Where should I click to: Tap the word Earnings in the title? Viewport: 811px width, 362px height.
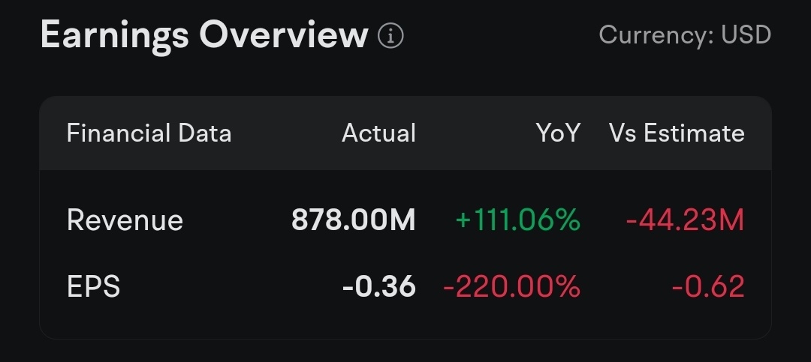tap(115, 36)
